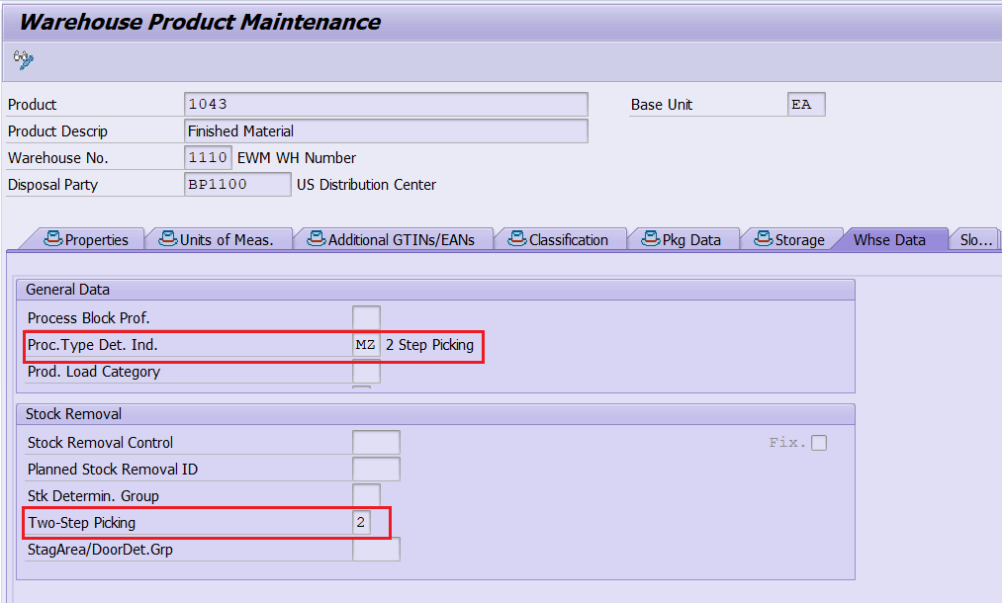Click the Two-Step Picking value field
1002x603 pixels.
coord(361,523)
